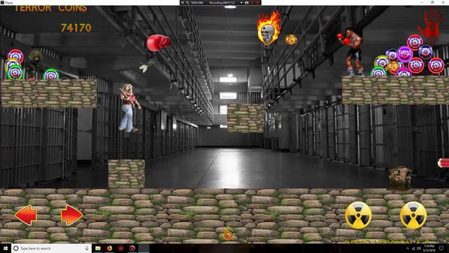Click the small sandbag stack on the floor
The image size is (449, 253).
tap(126, 174)
